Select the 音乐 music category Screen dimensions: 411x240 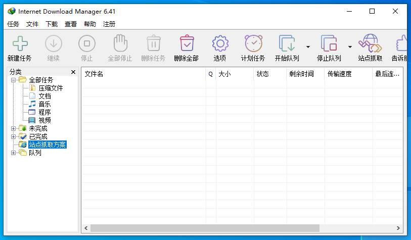click(44, 104)
